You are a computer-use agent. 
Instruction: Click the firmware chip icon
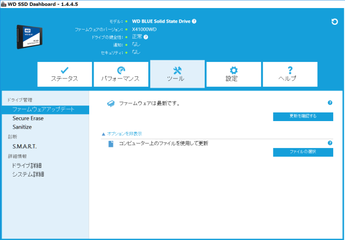pyautogui.click(x=111, y=103)
